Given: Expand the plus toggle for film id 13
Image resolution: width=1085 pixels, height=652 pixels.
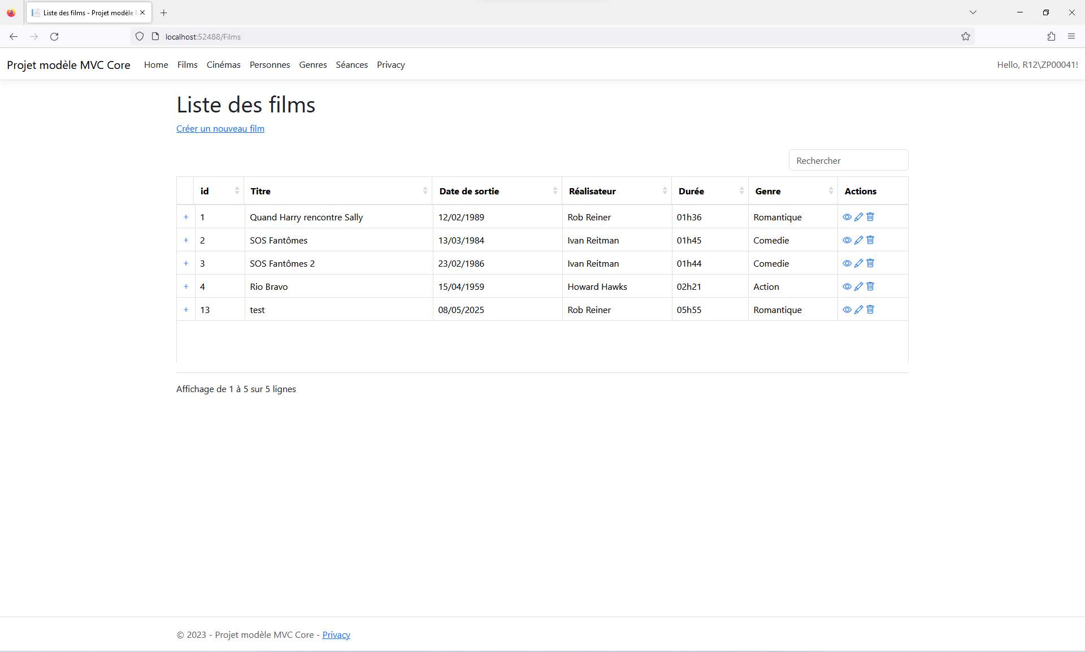Looking at the screenshot, I should 186,310.
